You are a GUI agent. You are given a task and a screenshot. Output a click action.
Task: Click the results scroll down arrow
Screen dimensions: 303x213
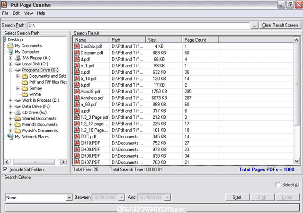tap(296, 161)
